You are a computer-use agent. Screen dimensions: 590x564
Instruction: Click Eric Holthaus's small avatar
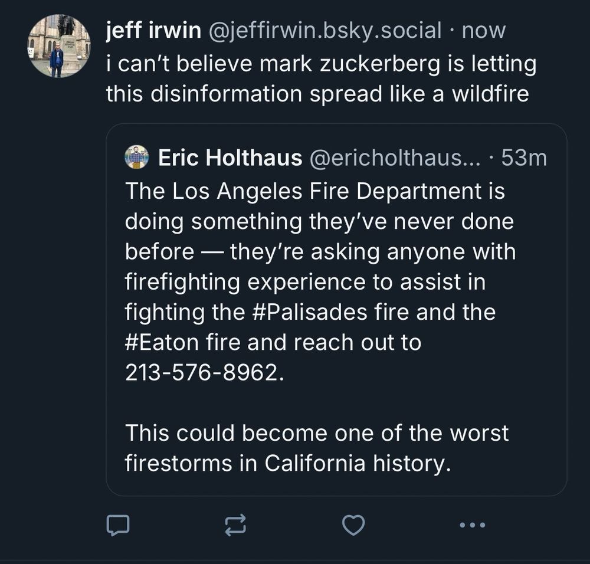click(x=137, y=158)
